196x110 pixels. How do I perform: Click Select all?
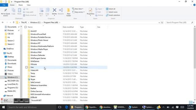coord(111,9)
